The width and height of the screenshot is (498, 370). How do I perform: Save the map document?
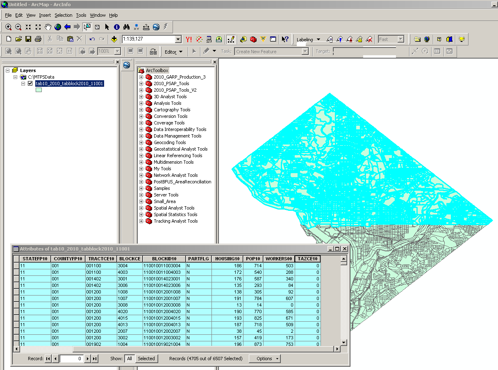28,39
